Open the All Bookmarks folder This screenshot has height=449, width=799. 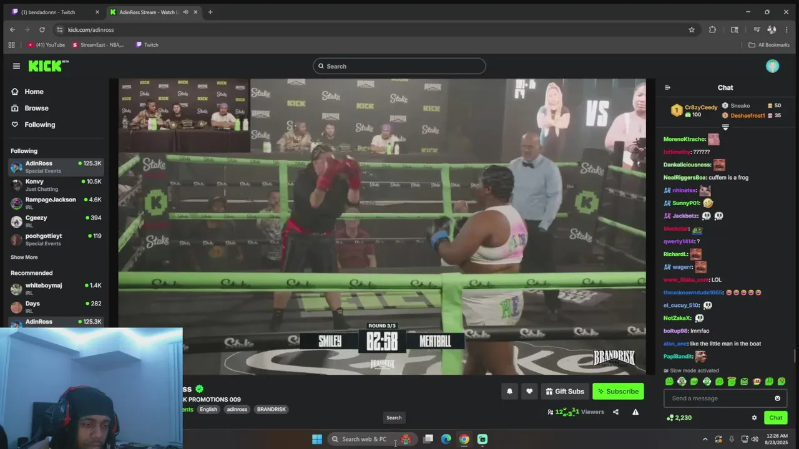[x=769, y=45]
